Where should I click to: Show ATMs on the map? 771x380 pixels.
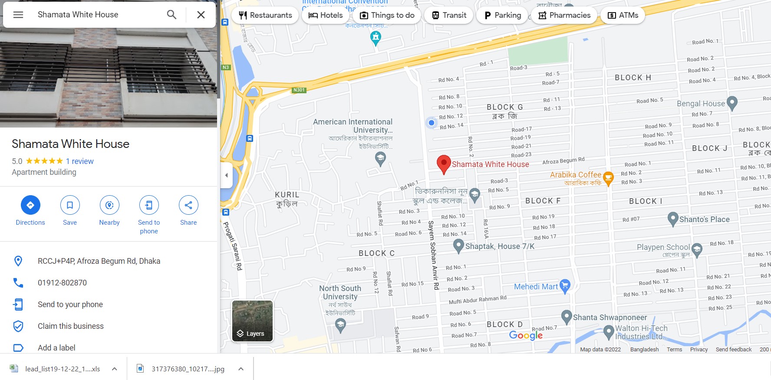623,15
